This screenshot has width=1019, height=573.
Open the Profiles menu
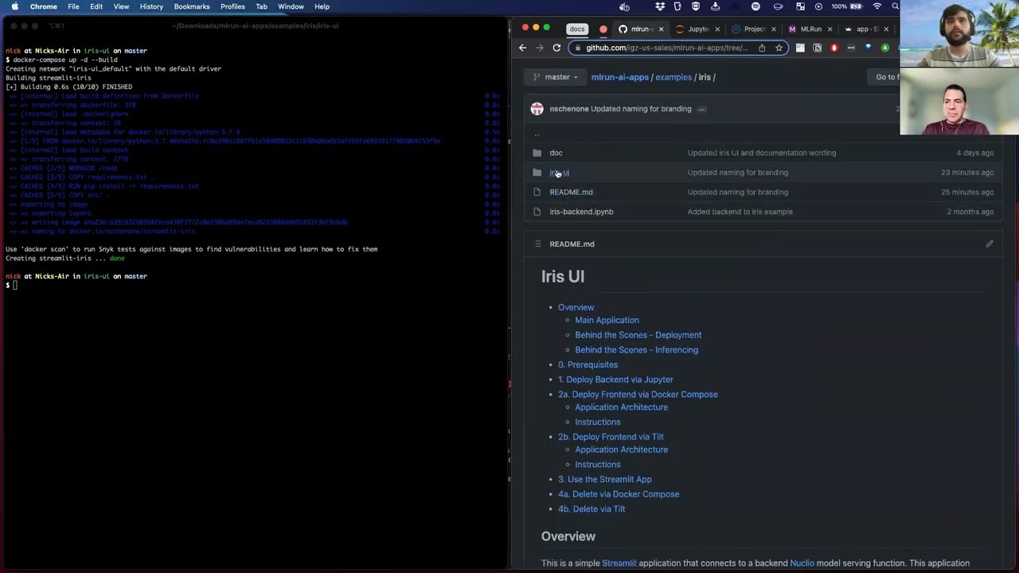pos(232,6)
